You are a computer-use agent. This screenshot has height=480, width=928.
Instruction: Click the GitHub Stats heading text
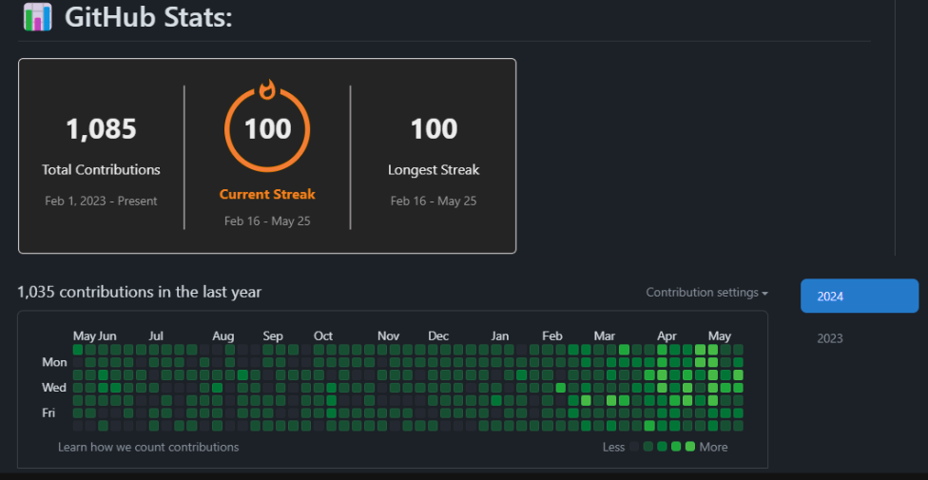point(148,17)
